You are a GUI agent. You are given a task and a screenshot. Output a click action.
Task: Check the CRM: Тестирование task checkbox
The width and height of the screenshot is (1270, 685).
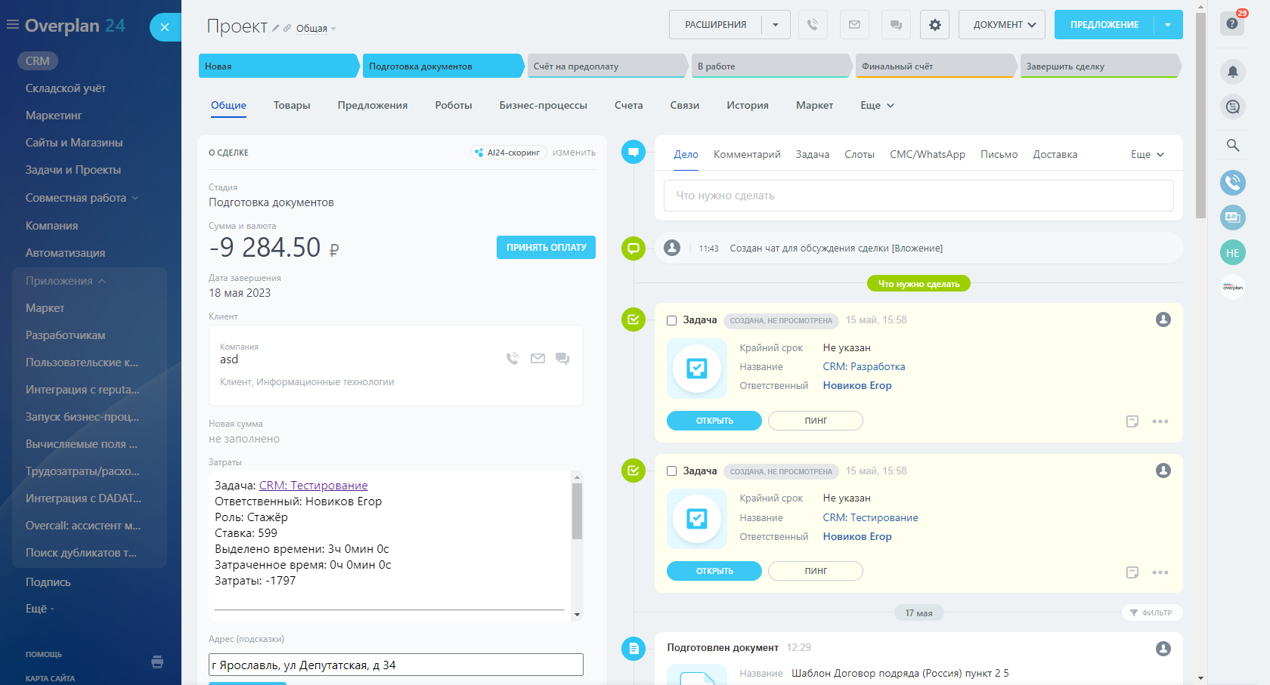coord(671,471)
